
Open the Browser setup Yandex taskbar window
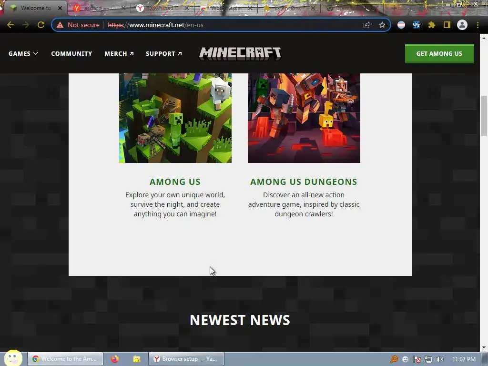pyautogui.click(x=186, y=359)
